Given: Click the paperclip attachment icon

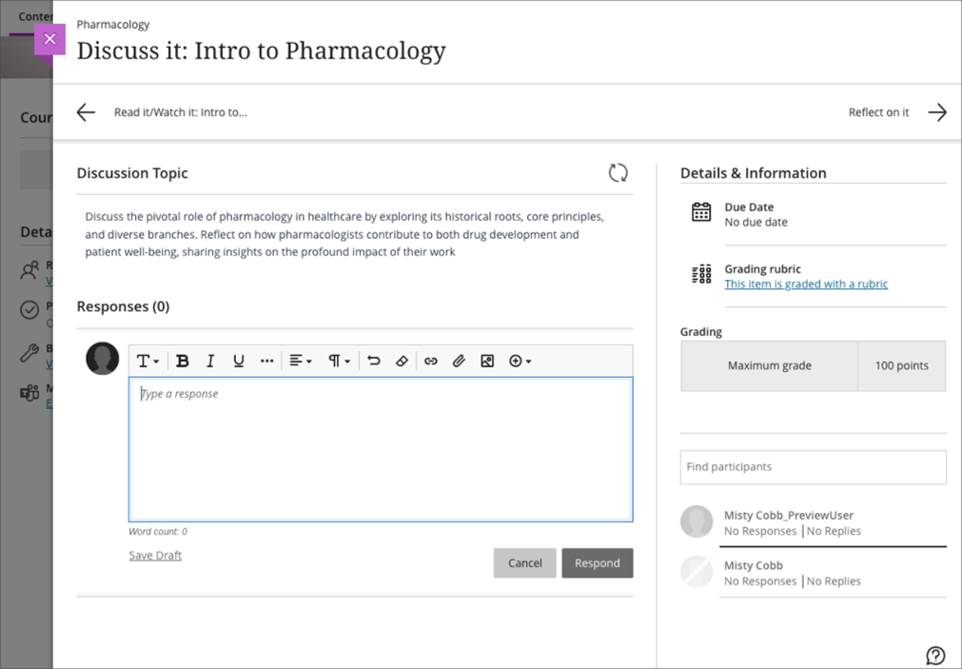Looking at the screenshot, I should pyautogui.click(x=459, y=361).
